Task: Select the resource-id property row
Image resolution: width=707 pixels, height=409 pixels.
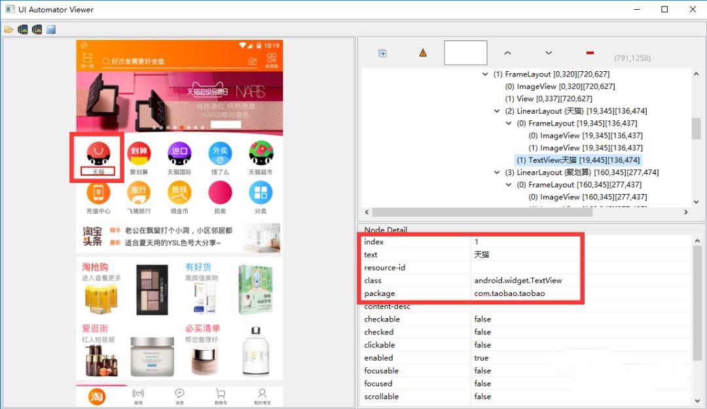Action: (526, 268)
